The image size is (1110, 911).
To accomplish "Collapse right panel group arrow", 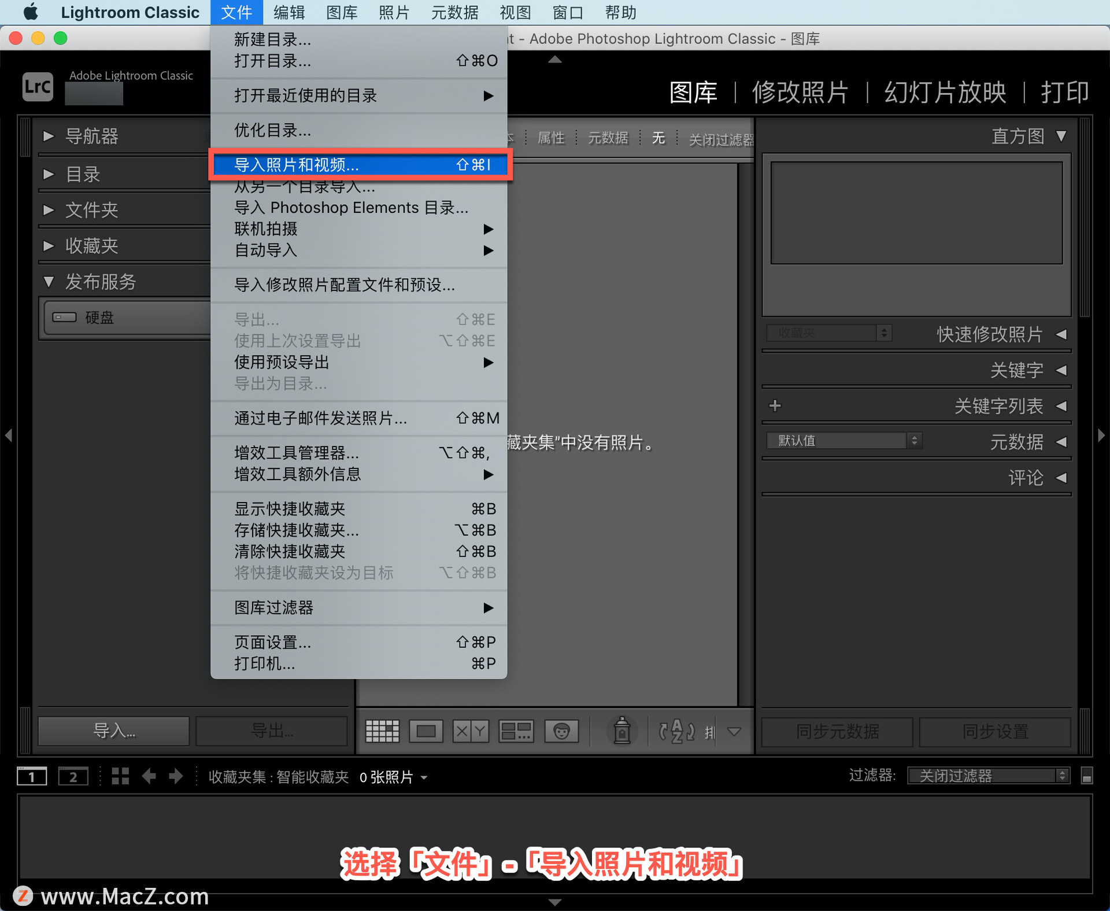I will 1101,435.
